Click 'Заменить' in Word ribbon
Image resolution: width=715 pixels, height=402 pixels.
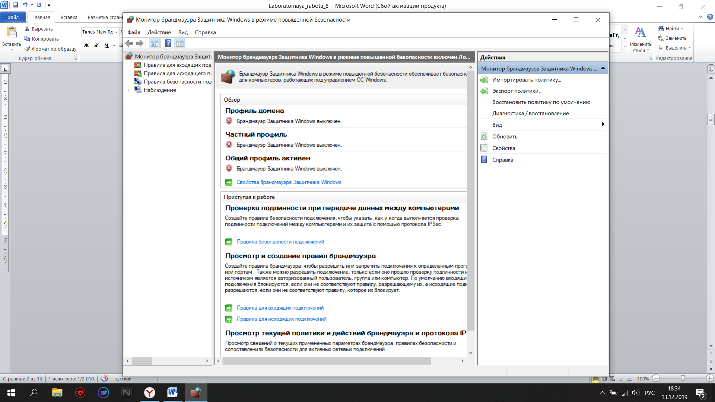point(672,38)
